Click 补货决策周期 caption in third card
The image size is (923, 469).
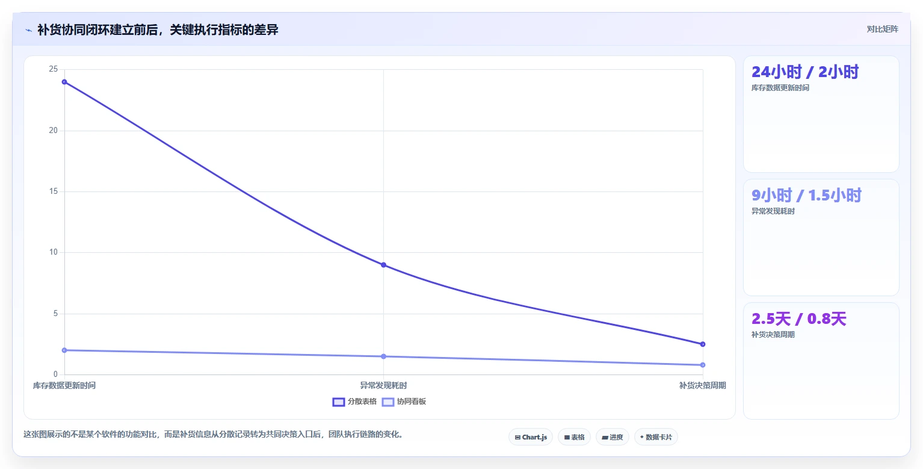[773, 335]
